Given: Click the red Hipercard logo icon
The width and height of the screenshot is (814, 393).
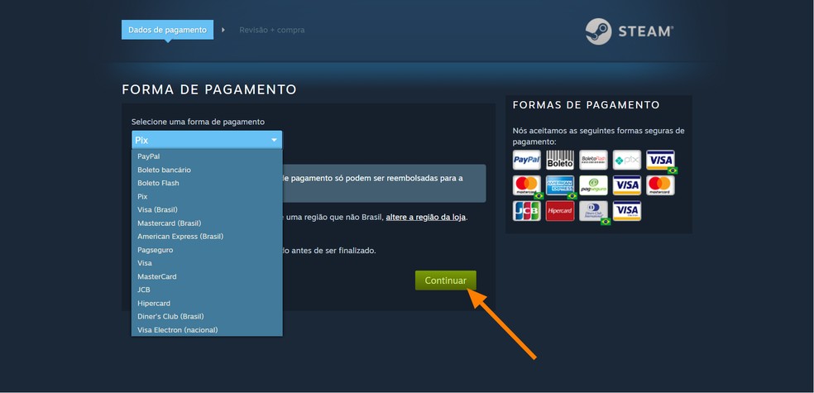Looking at the screenshot, I should coord(559,211).
